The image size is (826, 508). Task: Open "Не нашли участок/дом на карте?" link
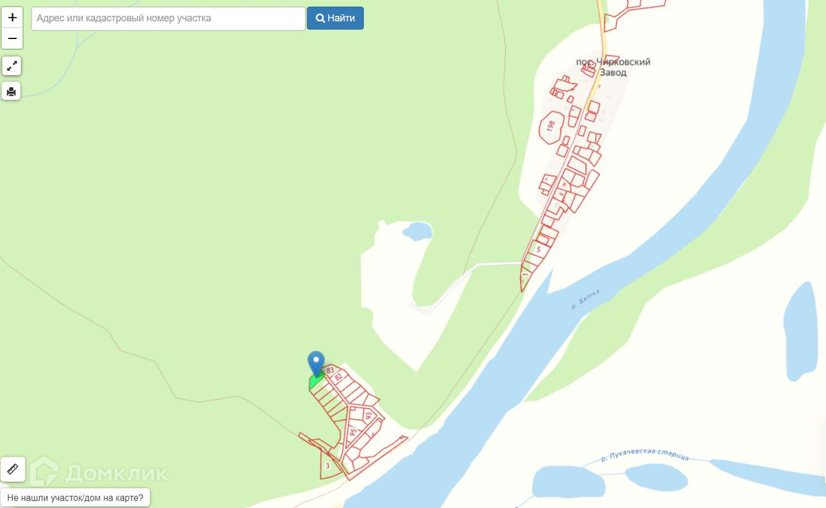(76, 498)
